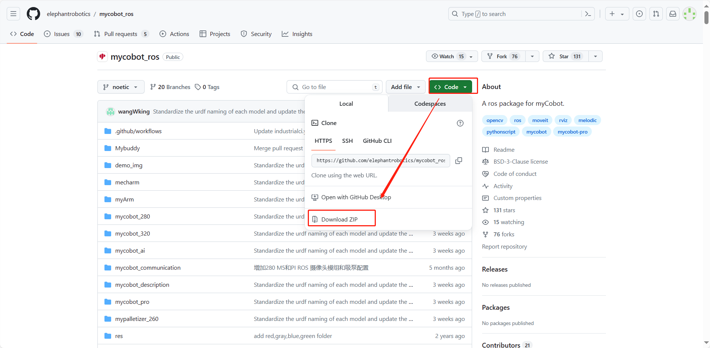Expand the noetic branch selector dropdown

pyautogui.click(x=121, y=87)
